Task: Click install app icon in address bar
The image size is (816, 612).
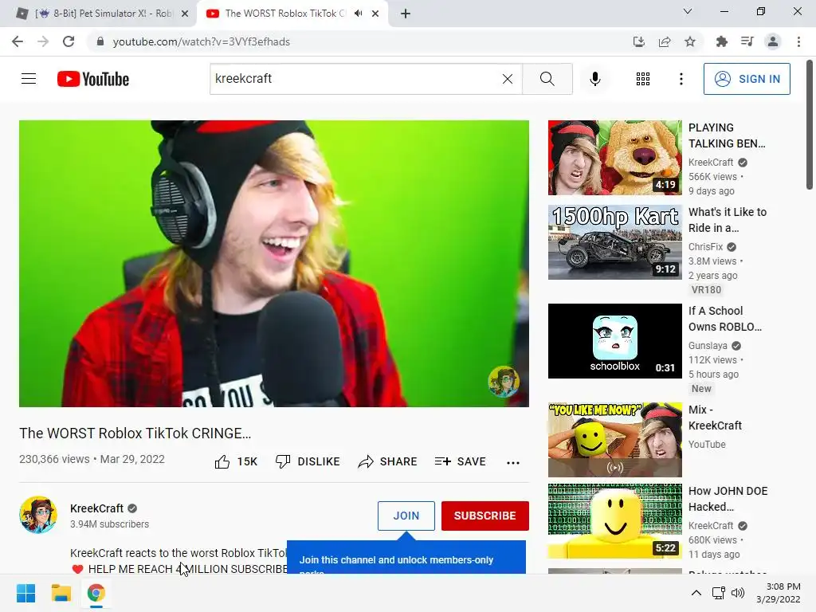Action: point(639,41)
